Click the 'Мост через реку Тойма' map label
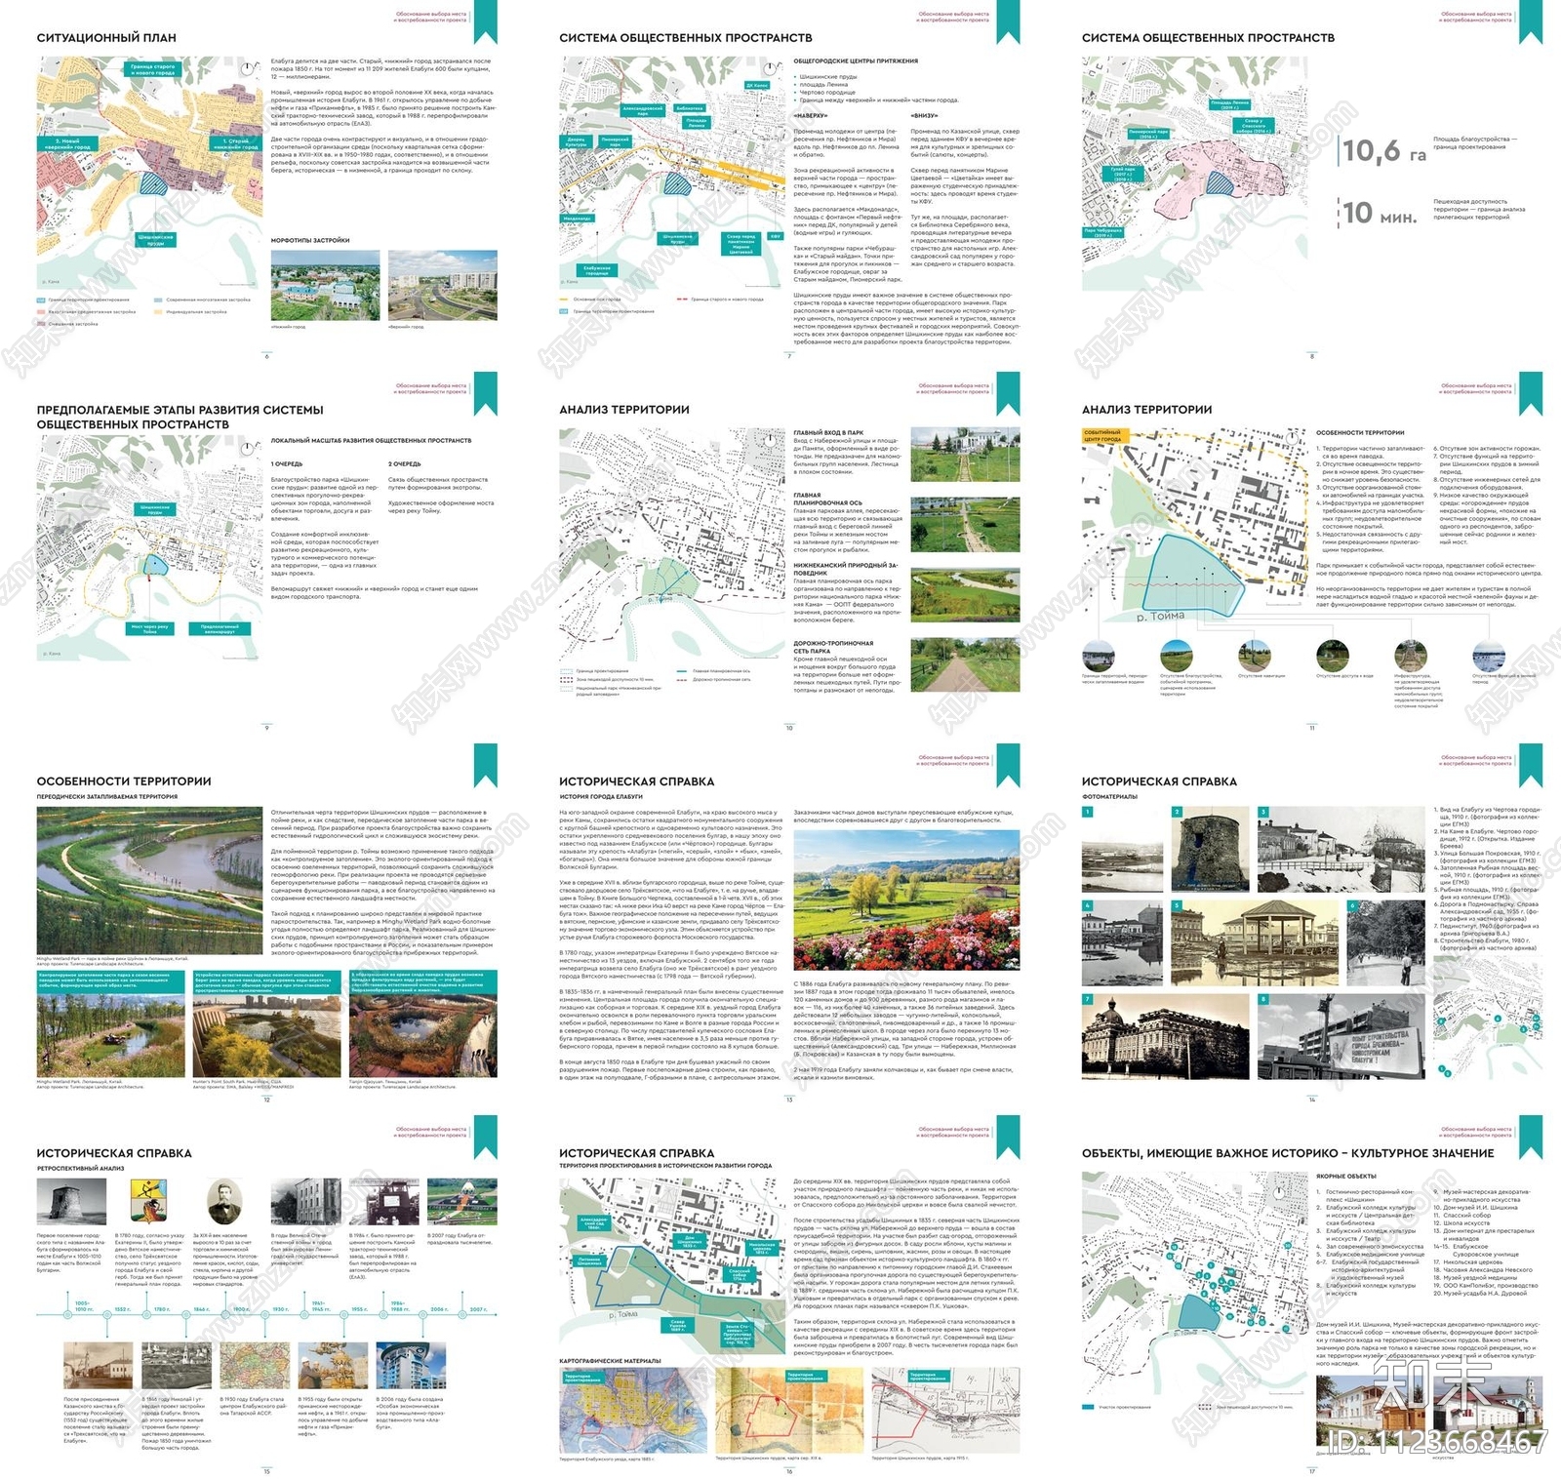 coord(150,628)
